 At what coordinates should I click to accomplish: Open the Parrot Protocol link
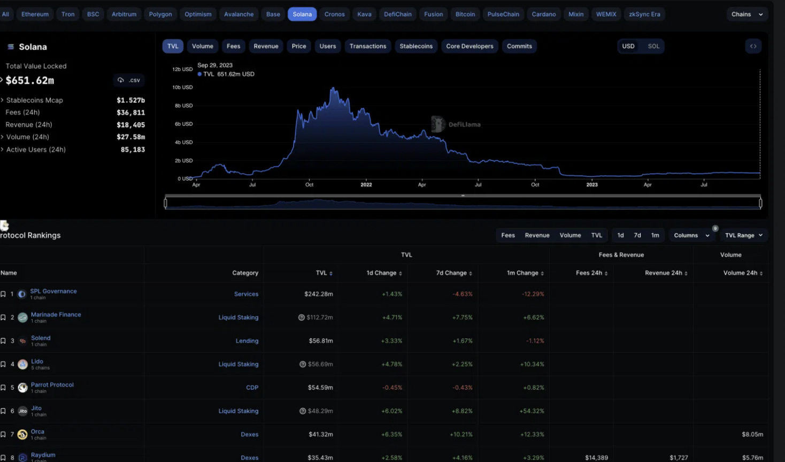point(52,384)
